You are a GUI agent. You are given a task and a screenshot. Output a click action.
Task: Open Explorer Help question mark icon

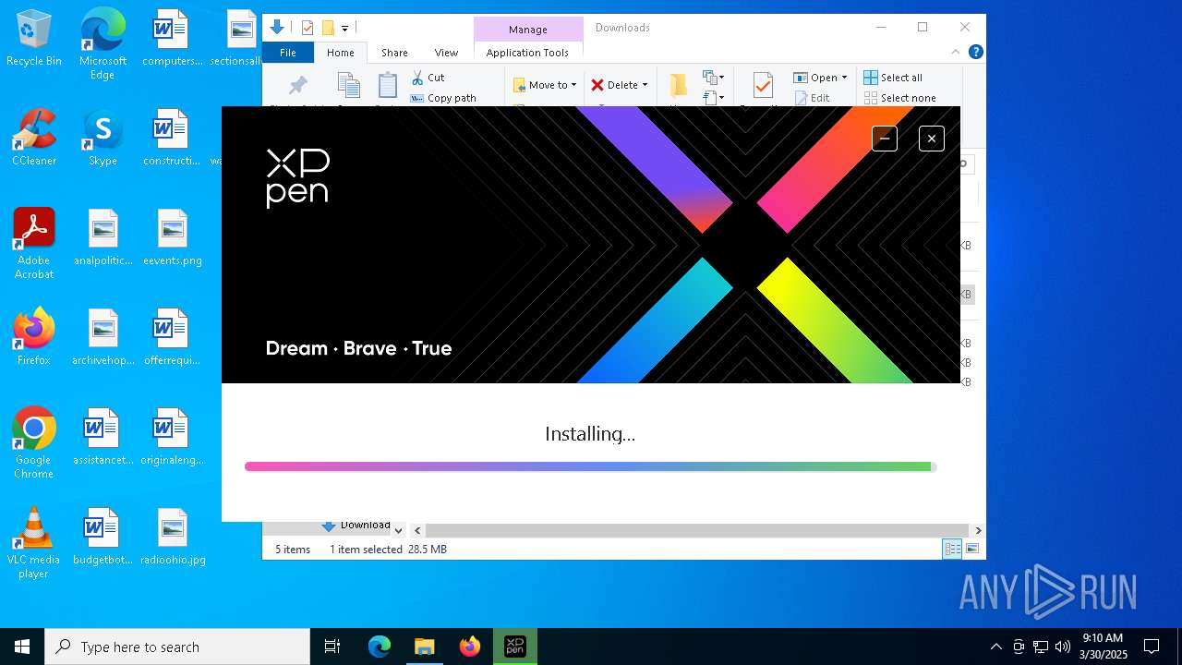pos(975,53)
